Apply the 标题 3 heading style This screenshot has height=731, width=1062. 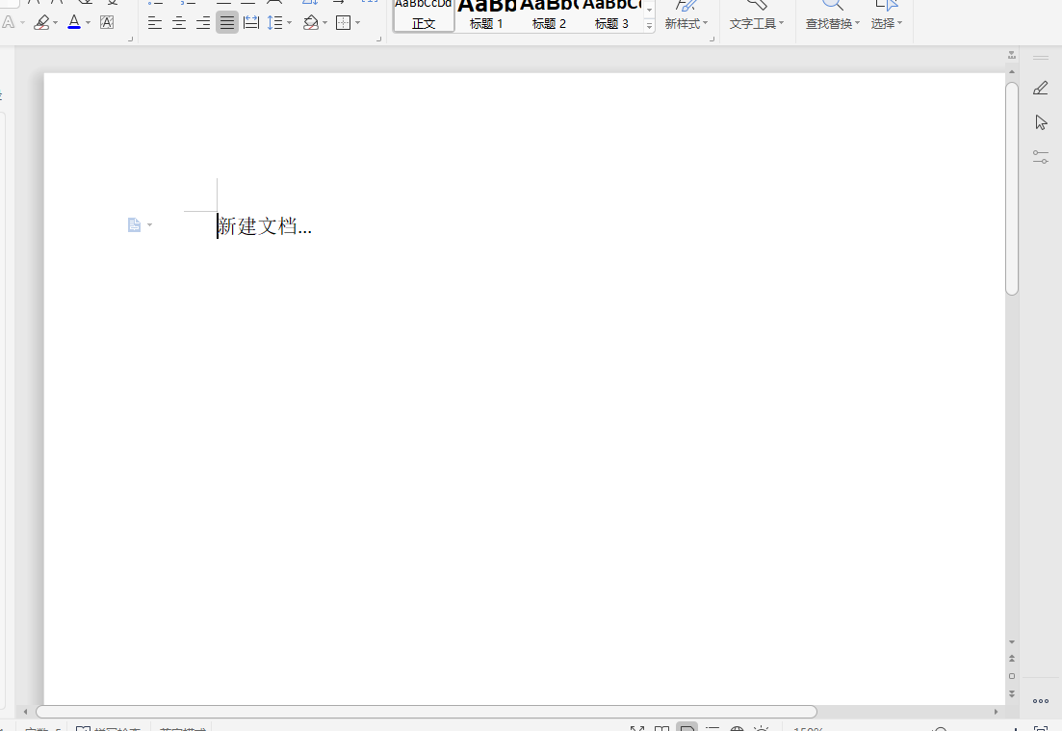(611, 15)
